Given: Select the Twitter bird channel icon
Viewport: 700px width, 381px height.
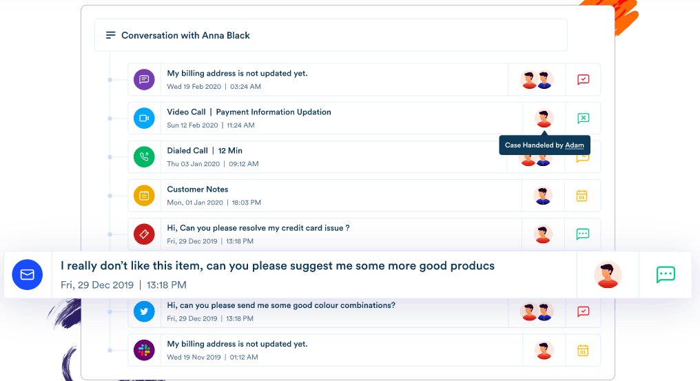Looking at the screenshot, I should (x=144, y=311).
